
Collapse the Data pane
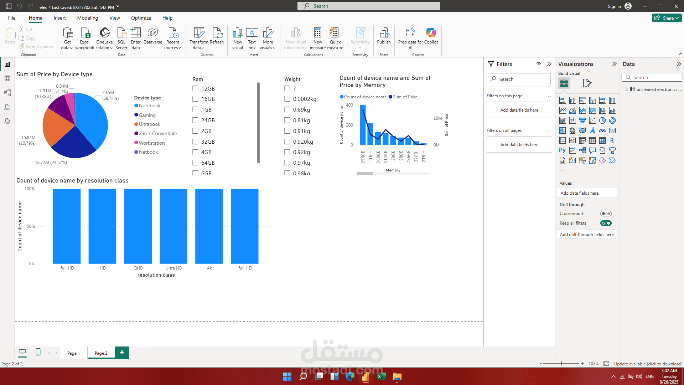(679, 64)
